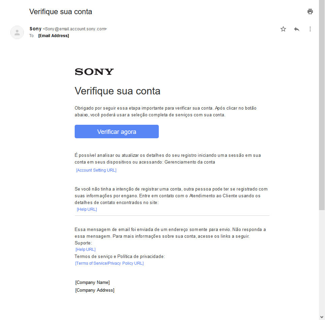Reply using the arrow icon
This screenshot has height=320, width=325.
(x=297, y=29)
